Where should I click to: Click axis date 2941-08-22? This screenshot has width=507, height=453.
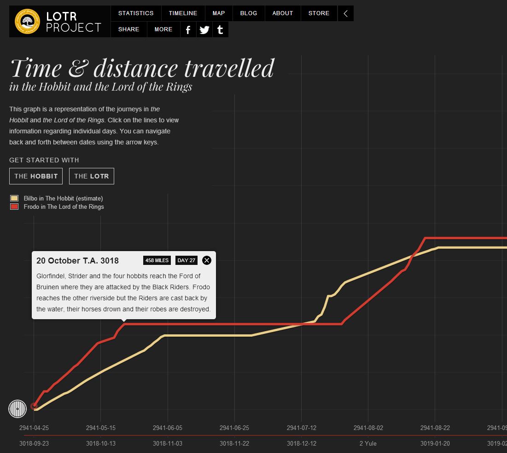[435, 428]
